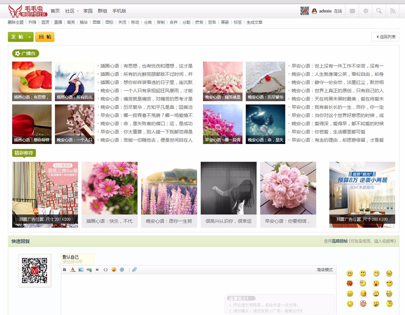Click the paperclip attachment icon
This screenshot has height=315, width=405.
tap(134, 270)
